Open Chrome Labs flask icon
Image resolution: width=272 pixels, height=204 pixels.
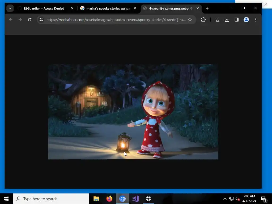(x=218, y=20)
